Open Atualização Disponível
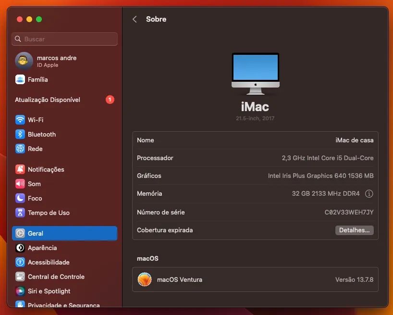The width and height of the screenshot is (393, 315). [64, 100]
